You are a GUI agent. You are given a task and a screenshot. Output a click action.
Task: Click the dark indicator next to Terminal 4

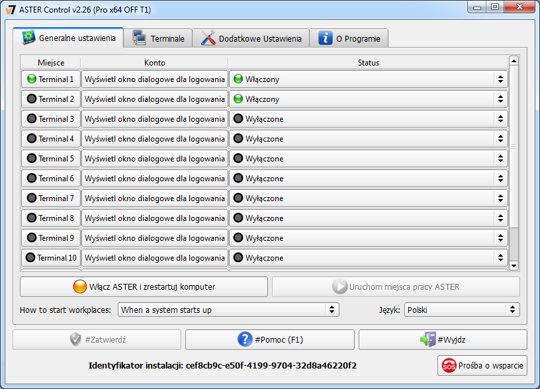[x=32, y=139]
